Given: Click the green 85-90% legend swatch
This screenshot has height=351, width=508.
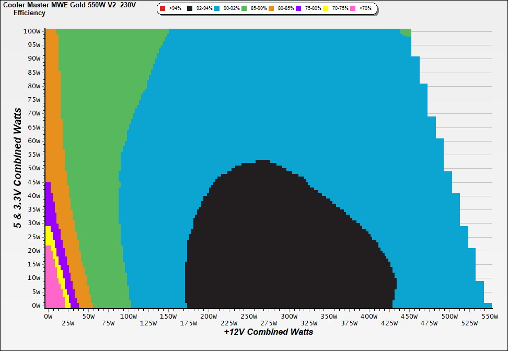Looking at the screenshot, I should click(x=244, y=9).
